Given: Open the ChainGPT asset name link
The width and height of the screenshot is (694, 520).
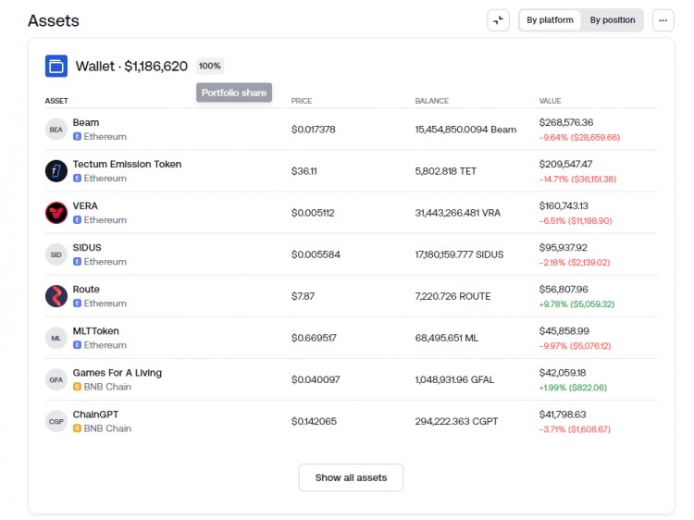Looking at the screenshot, I should (x=95, y=415).
